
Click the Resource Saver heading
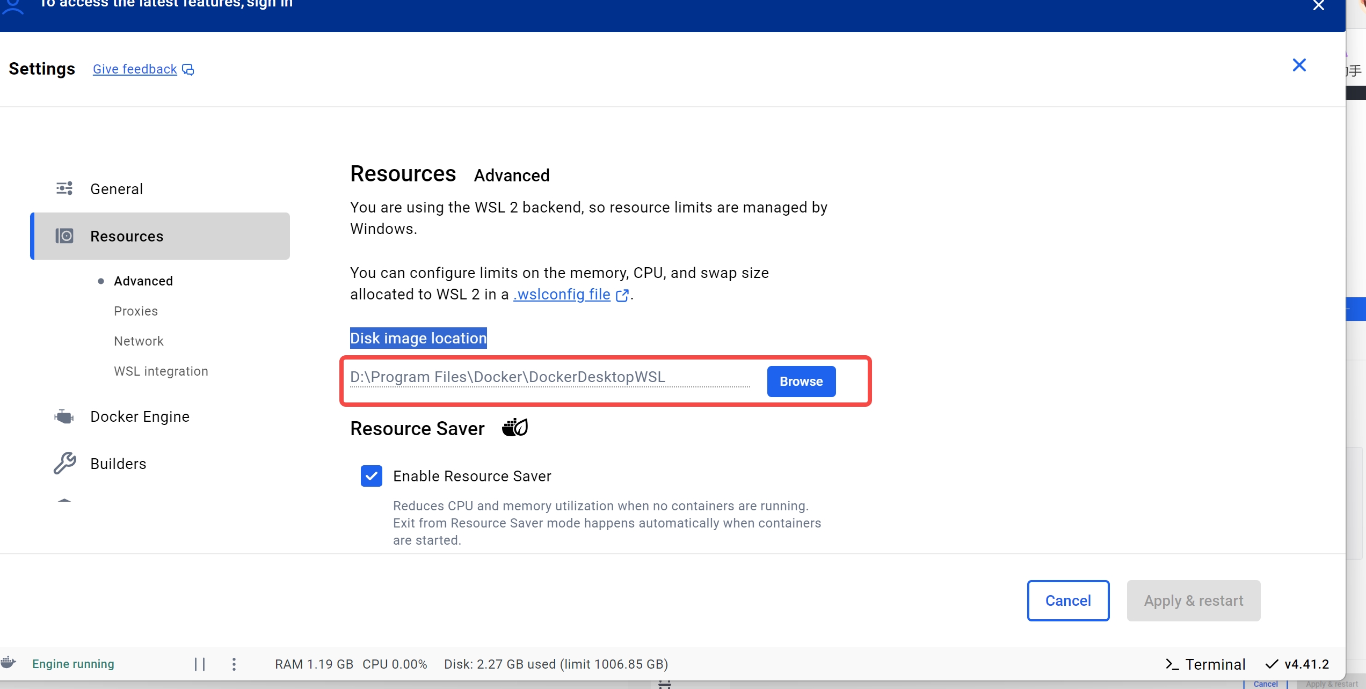point(417,429)
